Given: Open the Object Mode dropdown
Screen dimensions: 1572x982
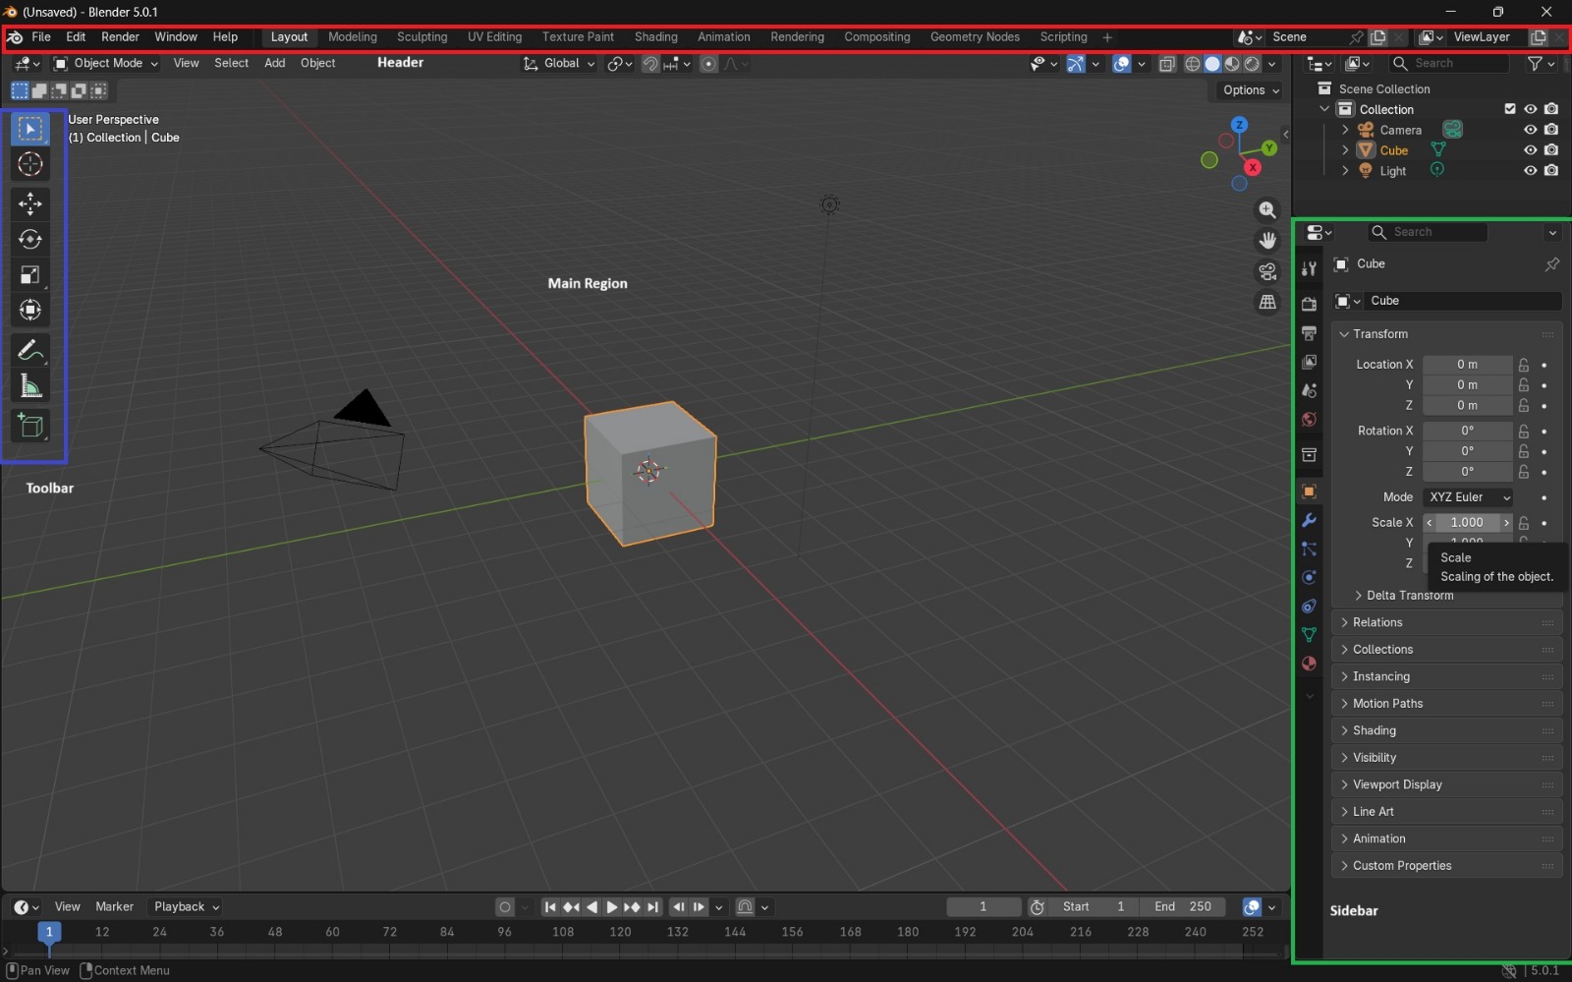Looking at the screenshot, I should click(x=104, y=63).
